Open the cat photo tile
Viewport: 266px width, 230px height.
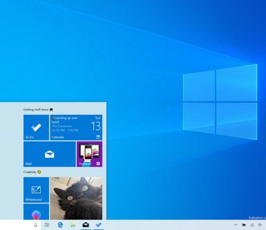pos(76,198)
